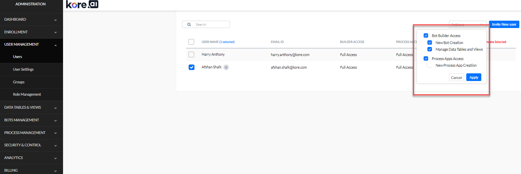The width and height of the screenshot is (521, 174).
Task: Uncheck Manage Data Tables and Views
Action: 430,49
